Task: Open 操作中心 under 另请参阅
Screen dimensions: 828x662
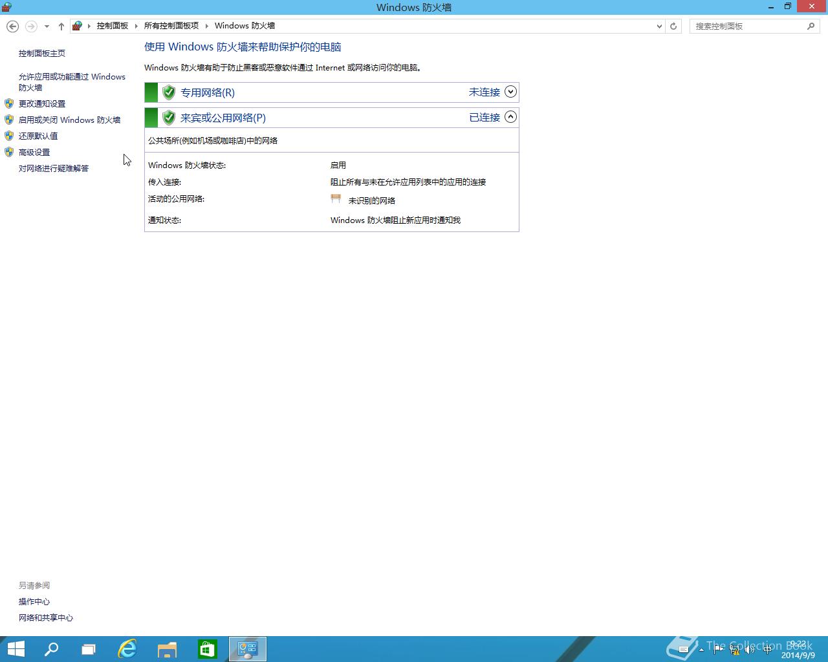Action: (34, 601)
